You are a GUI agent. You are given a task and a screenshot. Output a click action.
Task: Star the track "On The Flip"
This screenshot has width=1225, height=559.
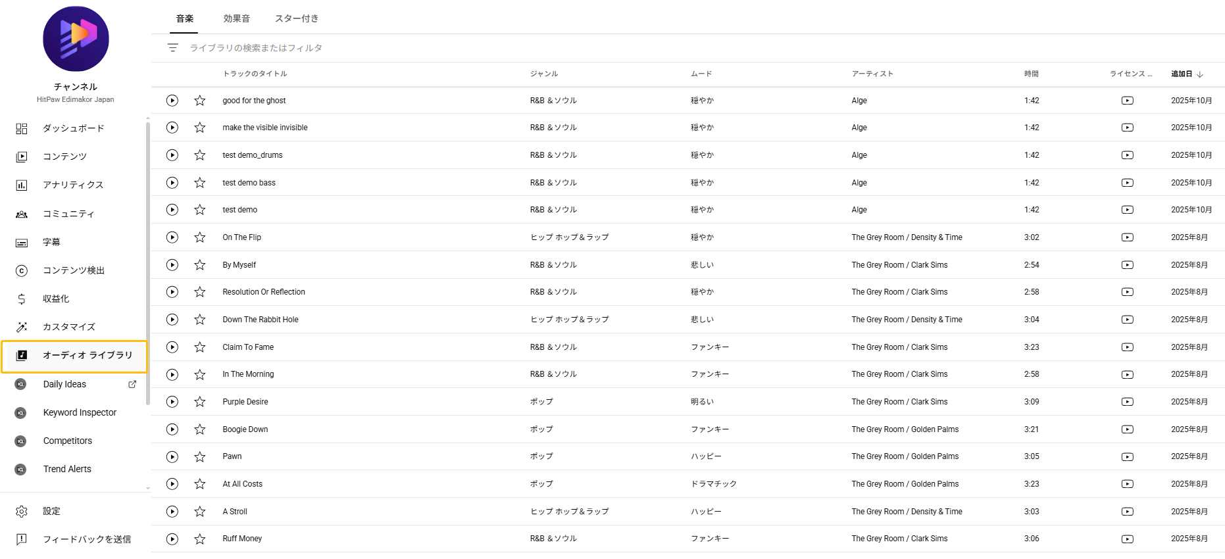click(199, 237)
